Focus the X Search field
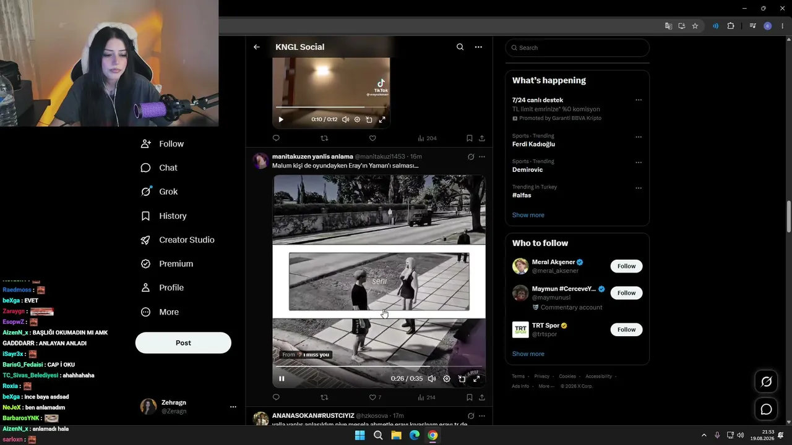 577,48
